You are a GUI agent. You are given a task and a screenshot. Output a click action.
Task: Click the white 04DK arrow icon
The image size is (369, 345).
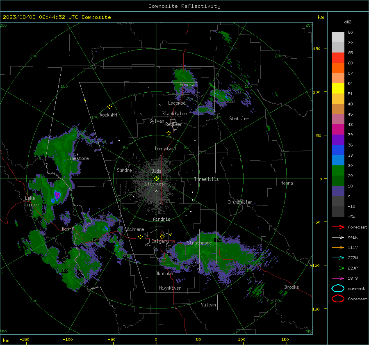338,238
